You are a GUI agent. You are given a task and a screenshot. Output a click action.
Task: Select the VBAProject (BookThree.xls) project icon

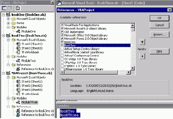[x=8, y=73]
